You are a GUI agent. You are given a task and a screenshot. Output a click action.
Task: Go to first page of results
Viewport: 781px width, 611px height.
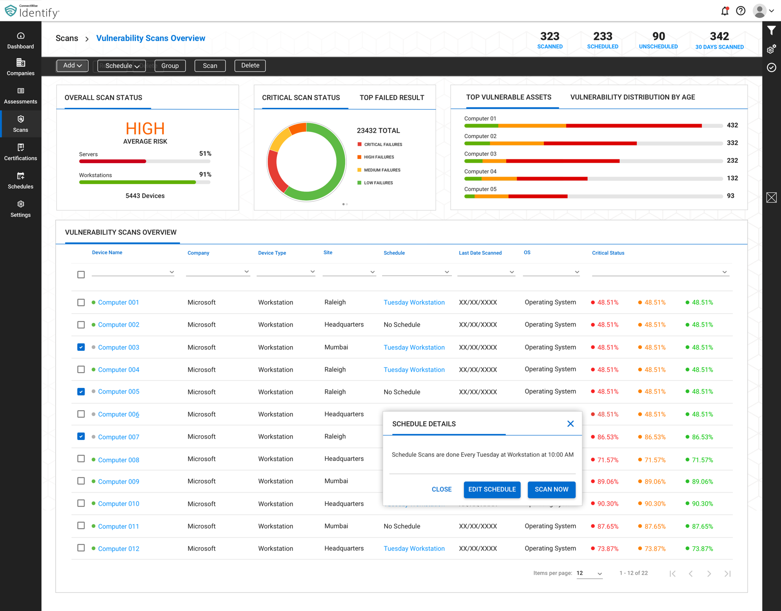673,574
